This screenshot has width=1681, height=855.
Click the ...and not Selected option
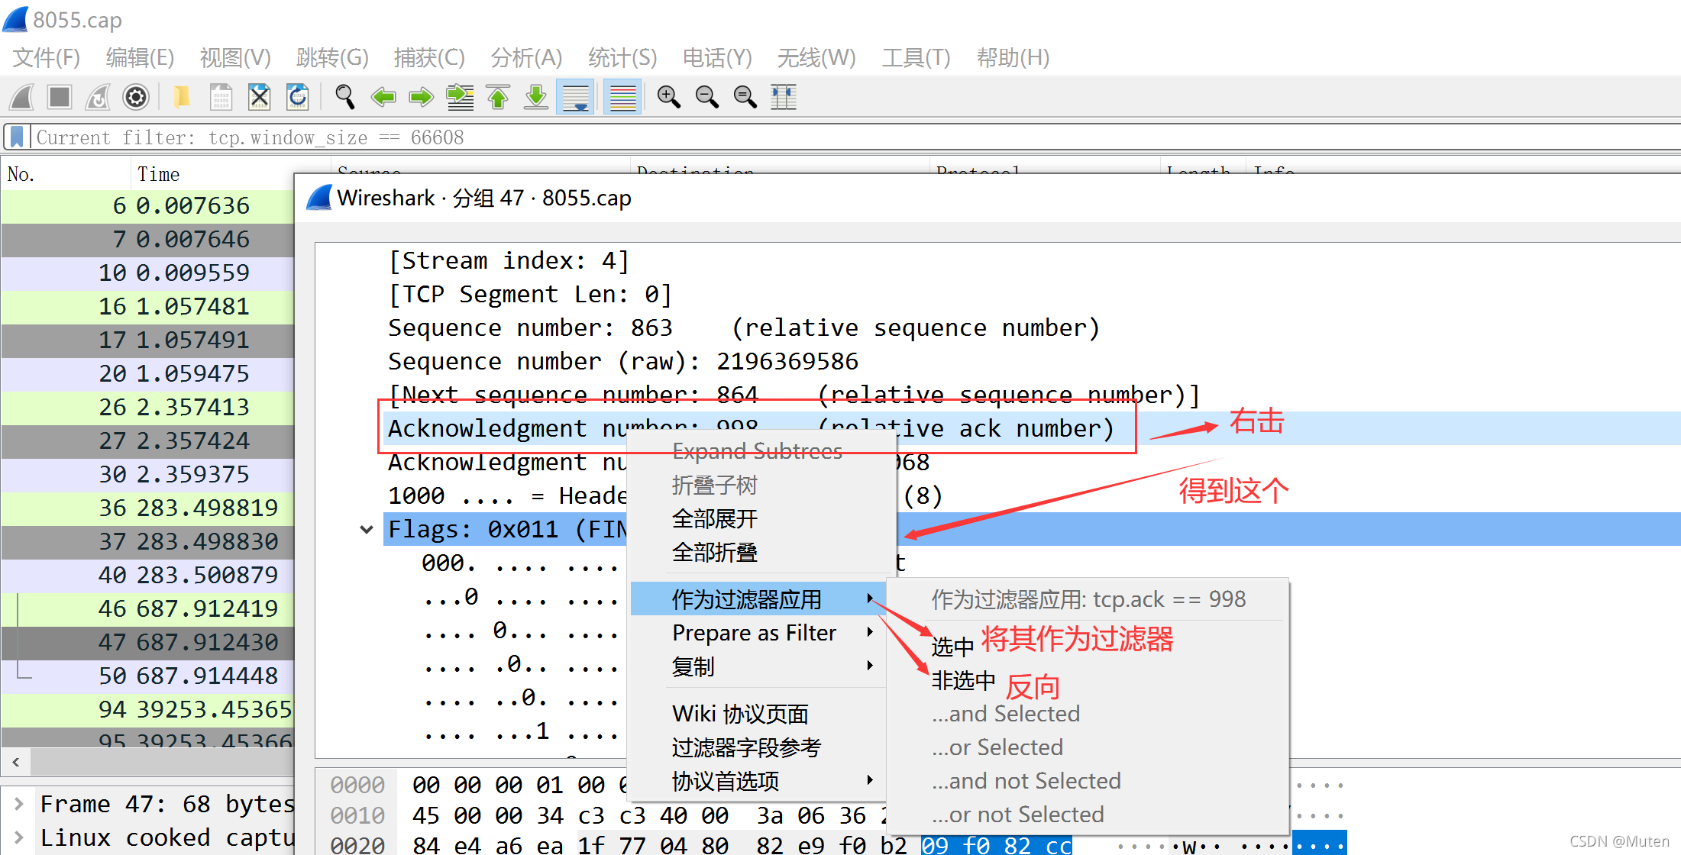[1026, 781]
